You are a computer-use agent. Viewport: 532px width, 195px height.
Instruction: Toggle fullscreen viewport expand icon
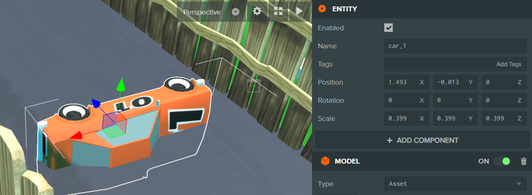(278, 11)
